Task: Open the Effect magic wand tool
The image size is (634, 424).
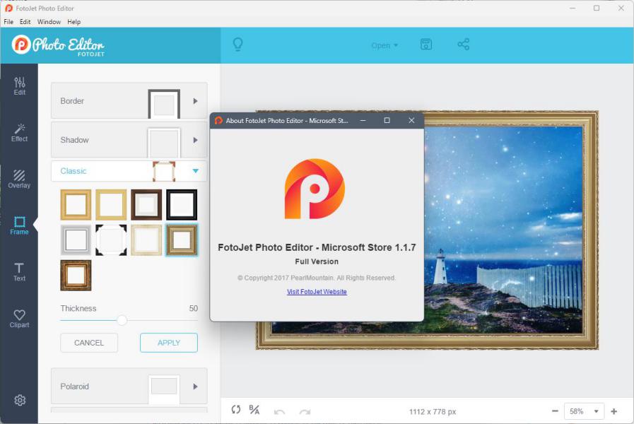Action: (x=19, y=133)
